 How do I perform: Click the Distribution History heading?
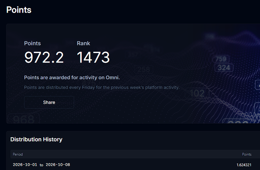(x=36, y=140)
